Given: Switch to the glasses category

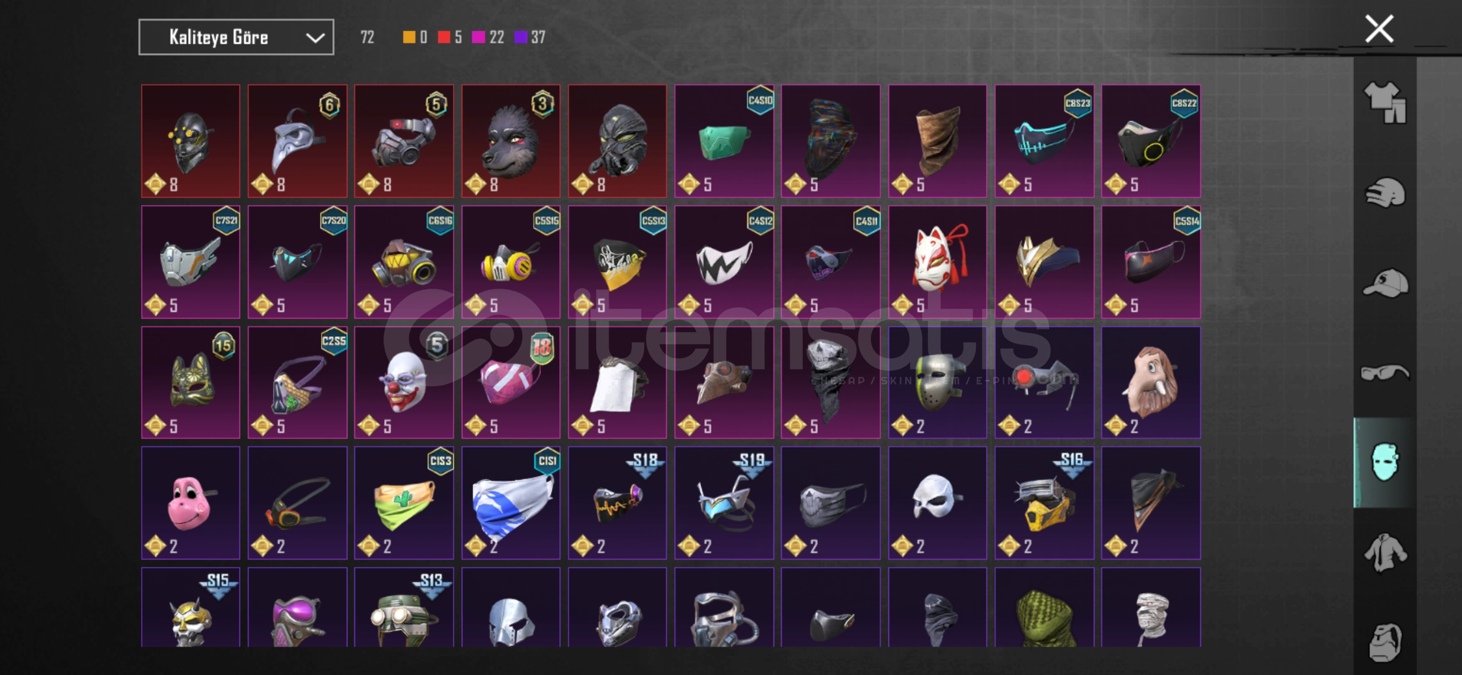Looking at the screenshot, I should tap(1385, 373).
